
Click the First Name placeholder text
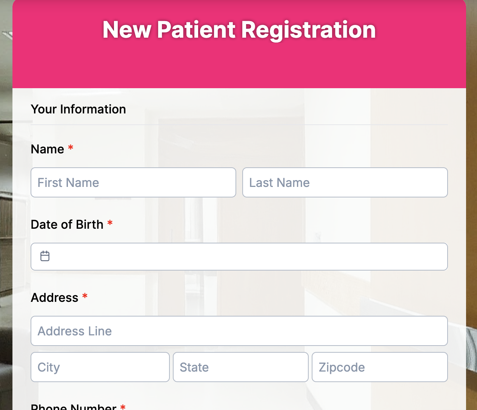[68, 182]
